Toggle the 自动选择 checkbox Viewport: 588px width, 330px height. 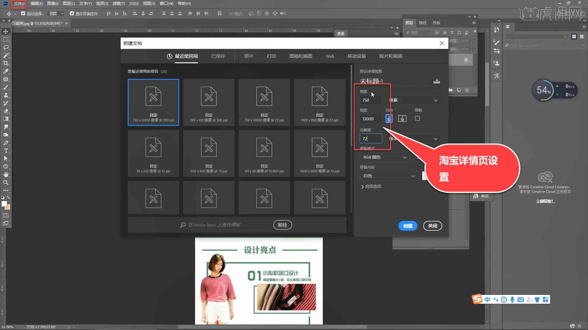click(x=23, y=13)
